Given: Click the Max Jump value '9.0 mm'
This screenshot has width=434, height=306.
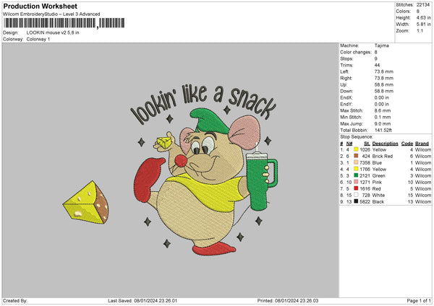Looking at the screenshot, I should (383, 123).
